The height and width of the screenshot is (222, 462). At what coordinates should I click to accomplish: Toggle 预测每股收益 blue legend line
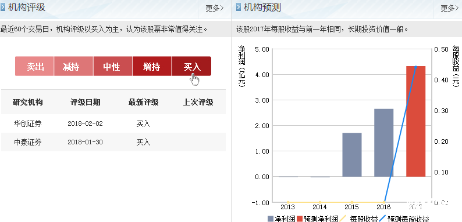(x=382, y=219)
